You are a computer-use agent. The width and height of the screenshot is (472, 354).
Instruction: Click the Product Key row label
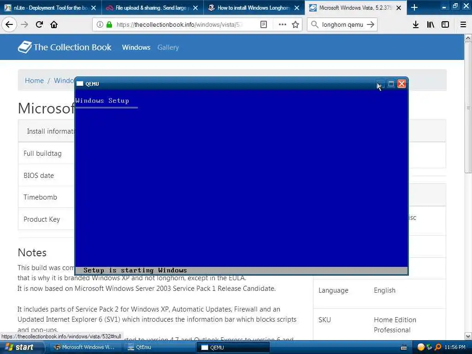[x=41, y=219]
